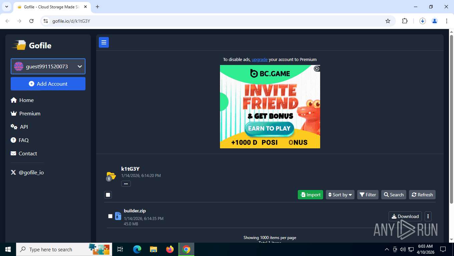Tick the builder.zip checkbox
Viewport: 454px width, 256px height.
110,216
